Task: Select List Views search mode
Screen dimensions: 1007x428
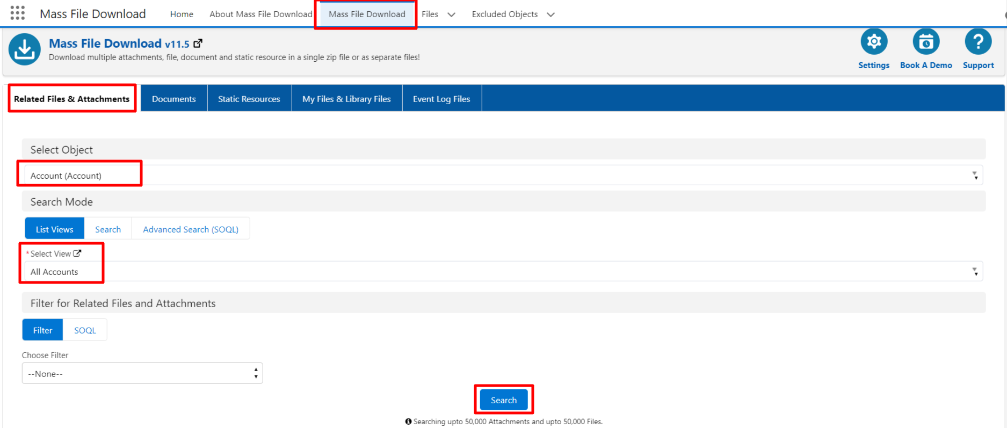Action: pyautogui.click(x=55, y=229)
